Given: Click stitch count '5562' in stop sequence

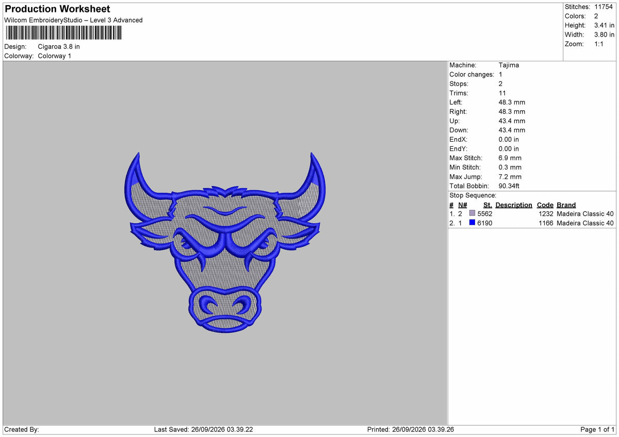Looking at the screenshot, I should [485, 213].
